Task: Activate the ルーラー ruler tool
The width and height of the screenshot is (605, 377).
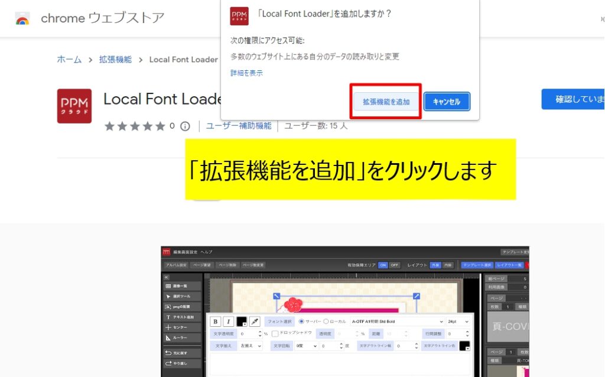Action: (182, 337)
